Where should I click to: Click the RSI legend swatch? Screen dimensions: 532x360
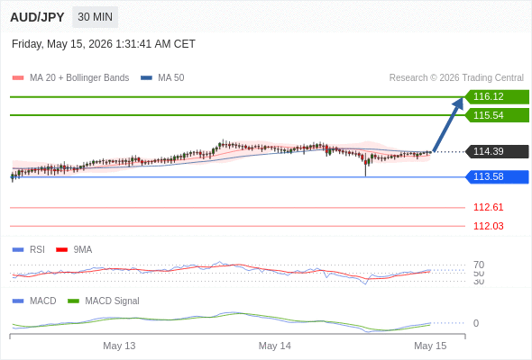click(x=18, y=250)
